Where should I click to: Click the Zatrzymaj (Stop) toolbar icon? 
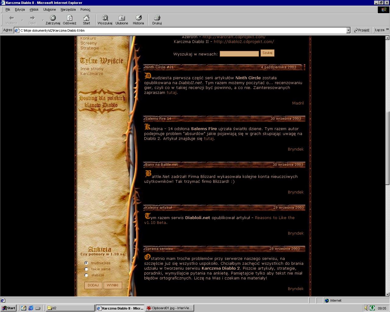click(53, 18)
